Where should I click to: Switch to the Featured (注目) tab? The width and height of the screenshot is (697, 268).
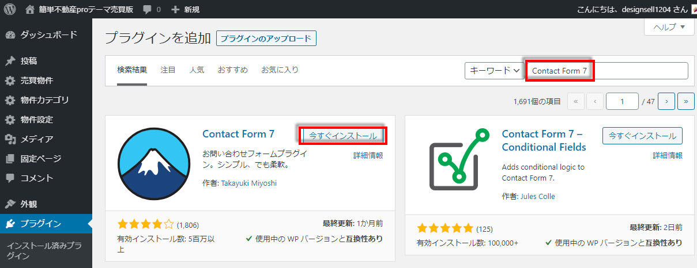point(168,70)
